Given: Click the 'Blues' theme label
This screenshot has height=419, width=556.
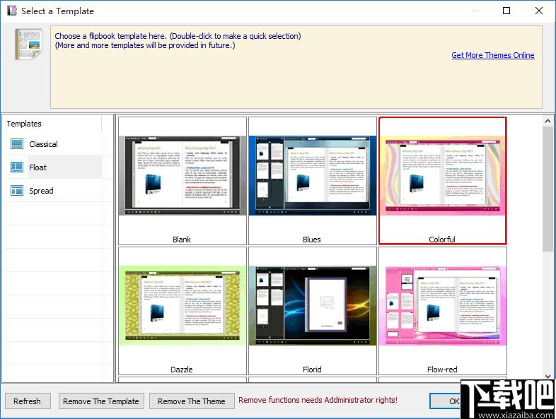Looking at the screenshot, I should pyautogui.click(x=312, y=240).
